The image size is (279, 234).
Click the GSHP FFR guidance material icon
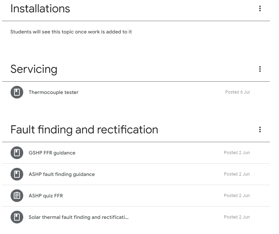click(17, 153)
